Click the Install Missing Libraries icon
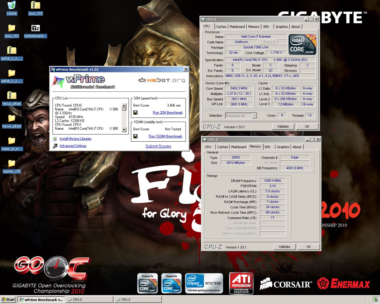 coord(55,139)
